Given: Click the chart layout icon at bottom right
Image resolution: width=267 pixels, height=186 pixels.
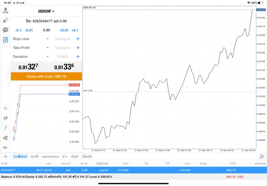Looking at the screenshot, I should [262, 156].
